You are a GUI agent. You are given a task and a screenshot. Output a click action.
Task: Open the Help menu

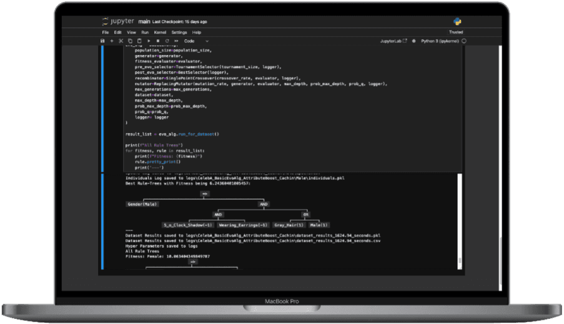197,32
